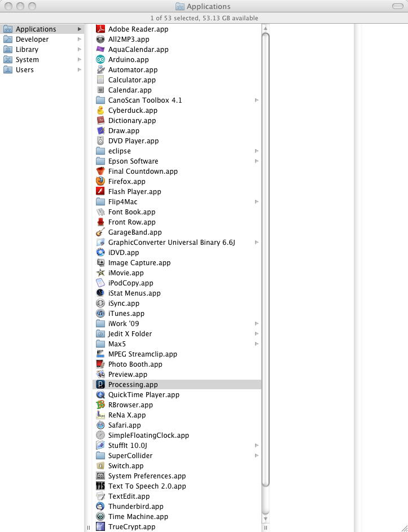408x532 pixels.
Task: Expand the Epson Software folder arrow
Action: (x=257, y=161)
